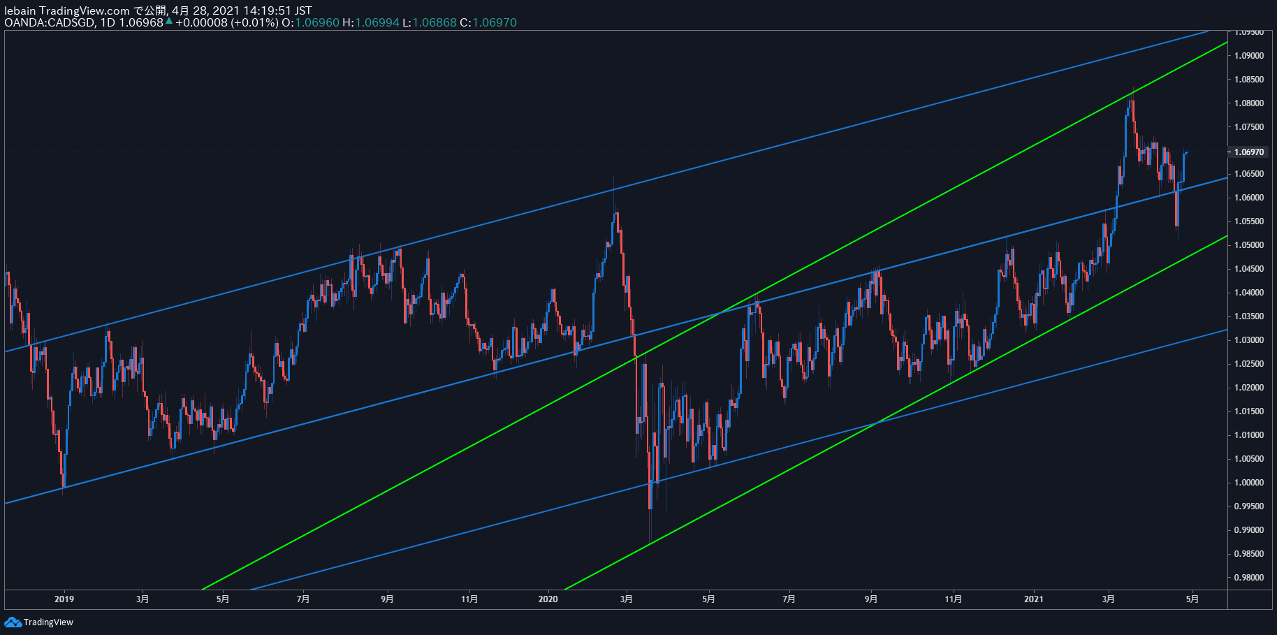Click the 1.03500 price axis label

tap(1249, 316)
